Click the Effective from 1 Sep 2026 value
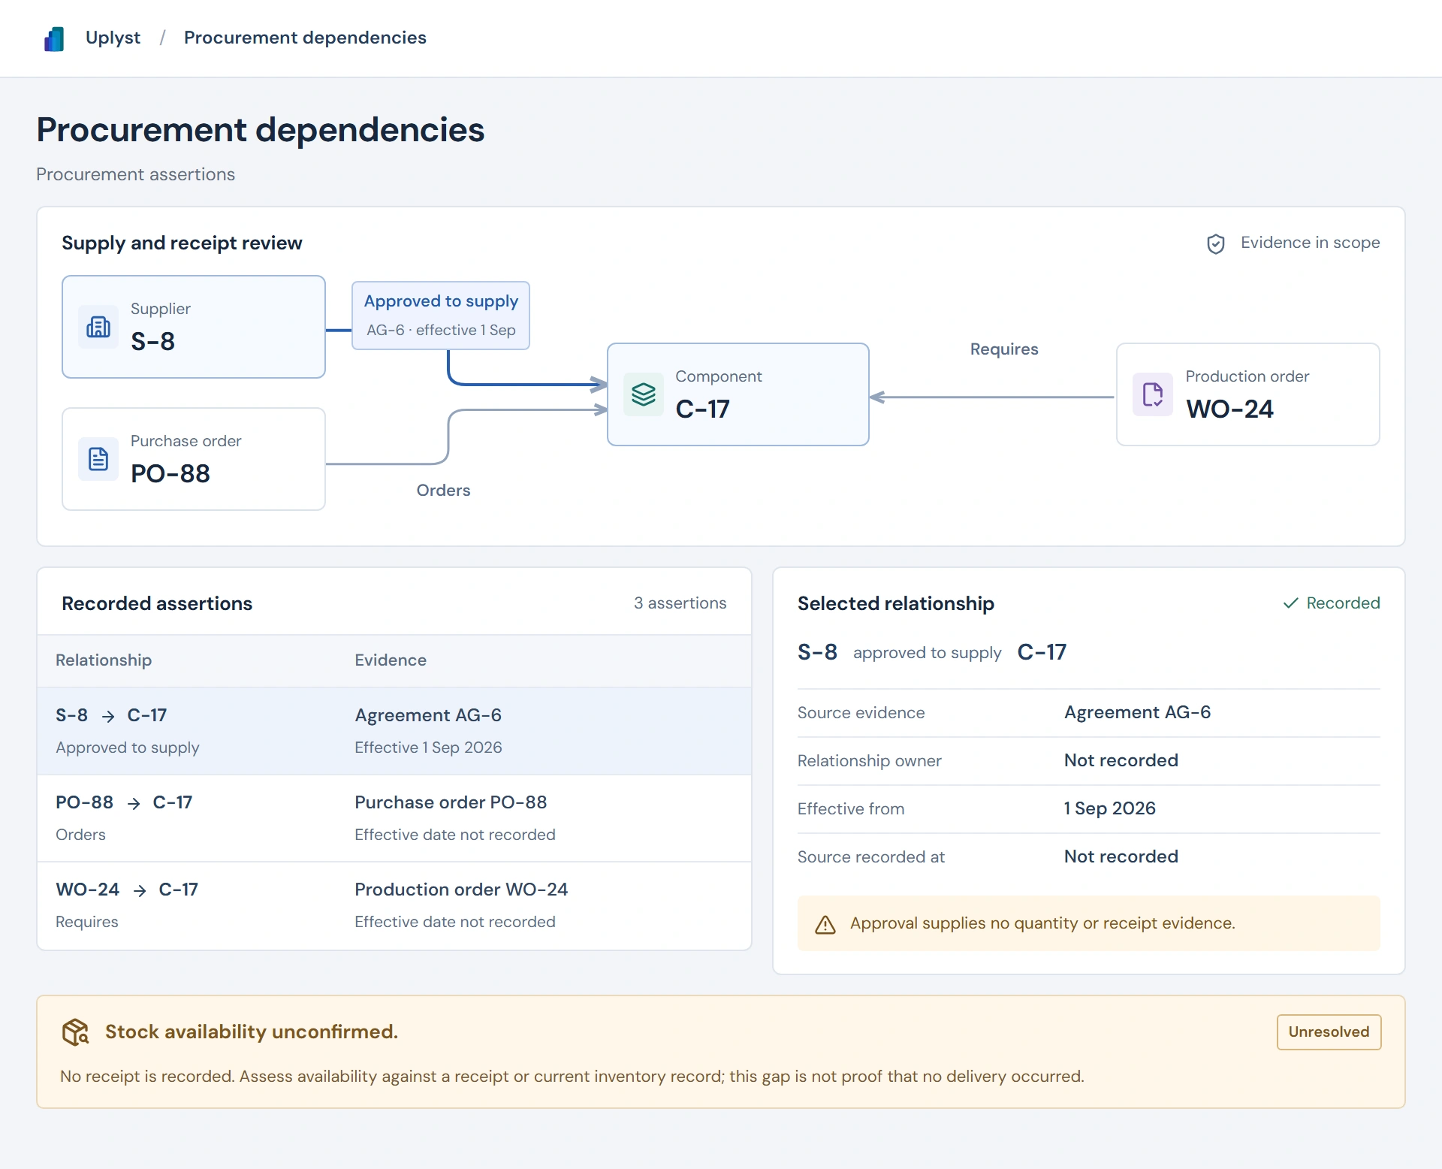This screenshot has width=1442, height=1169. click(1109, 808)
